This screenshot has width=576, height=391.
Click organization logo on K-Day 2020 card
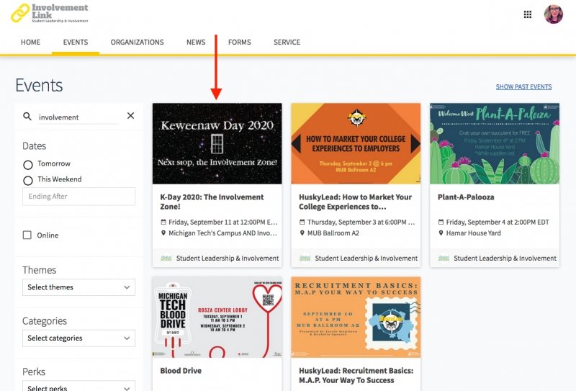coord(166,259)
